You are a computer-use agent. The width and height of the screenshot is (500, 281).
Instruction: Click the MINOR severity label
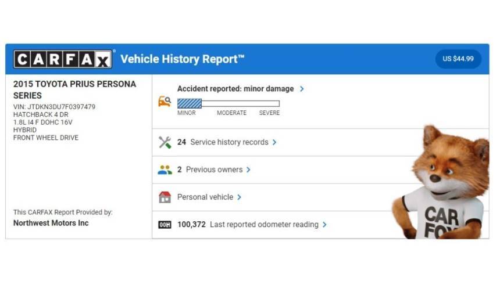click(187, 113)
